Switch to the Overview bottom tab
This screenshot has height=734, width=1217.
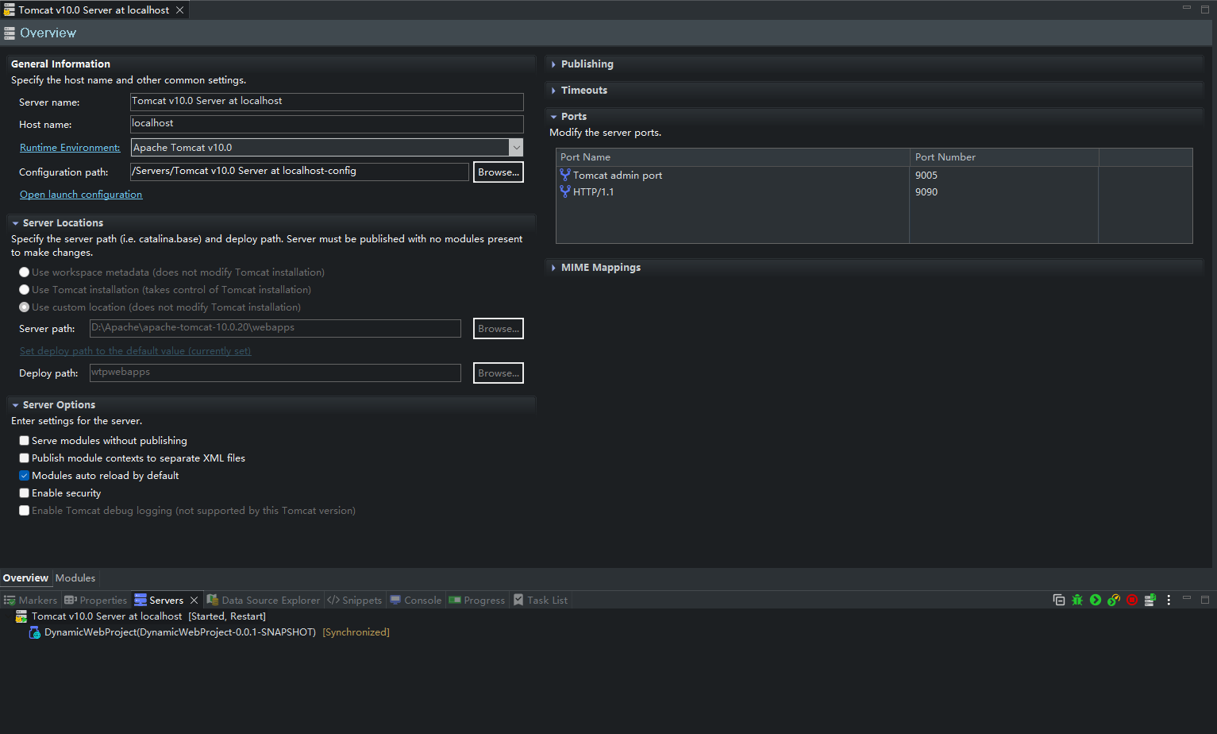click(x=25, y=578)
